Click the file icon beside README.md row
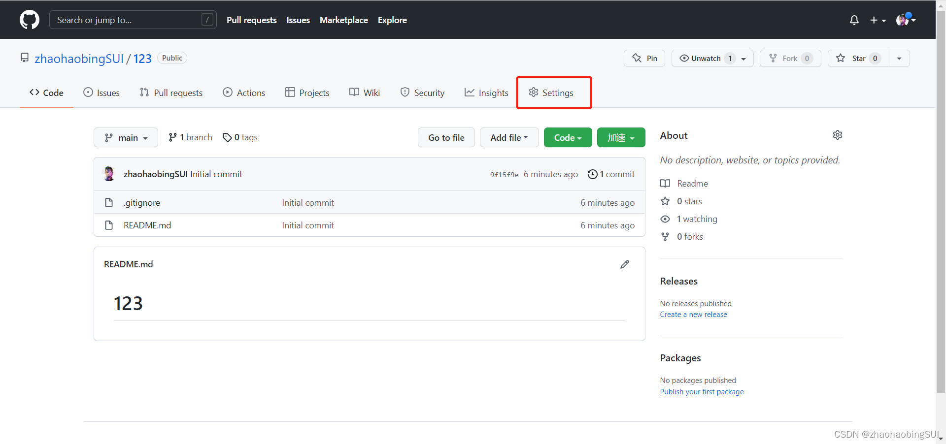This screenshot has width=946, height=444. [x=109, y=225]
